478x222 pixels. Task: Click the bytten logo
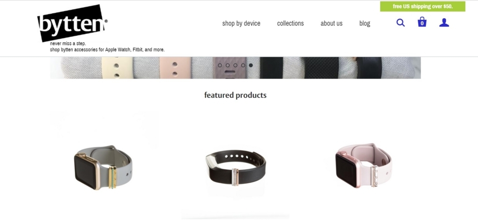[72, 23]
